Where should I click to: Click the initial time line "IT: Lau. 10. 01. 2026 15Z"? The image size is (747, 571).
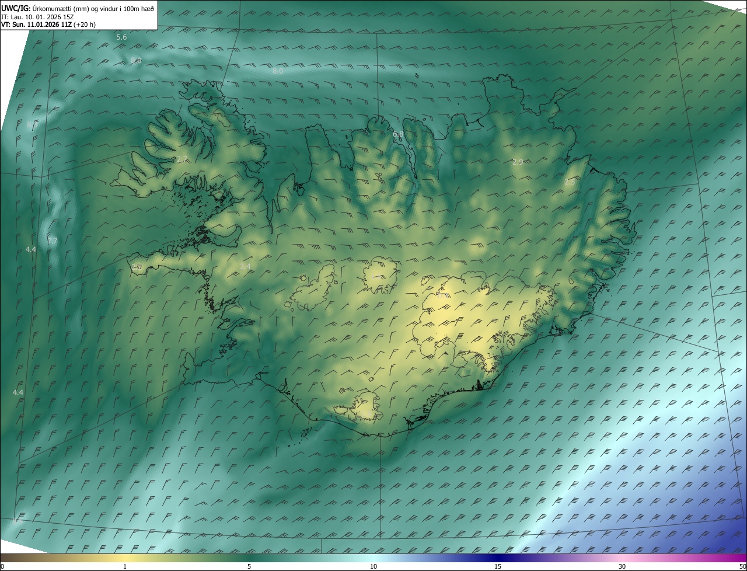(37, 17)
